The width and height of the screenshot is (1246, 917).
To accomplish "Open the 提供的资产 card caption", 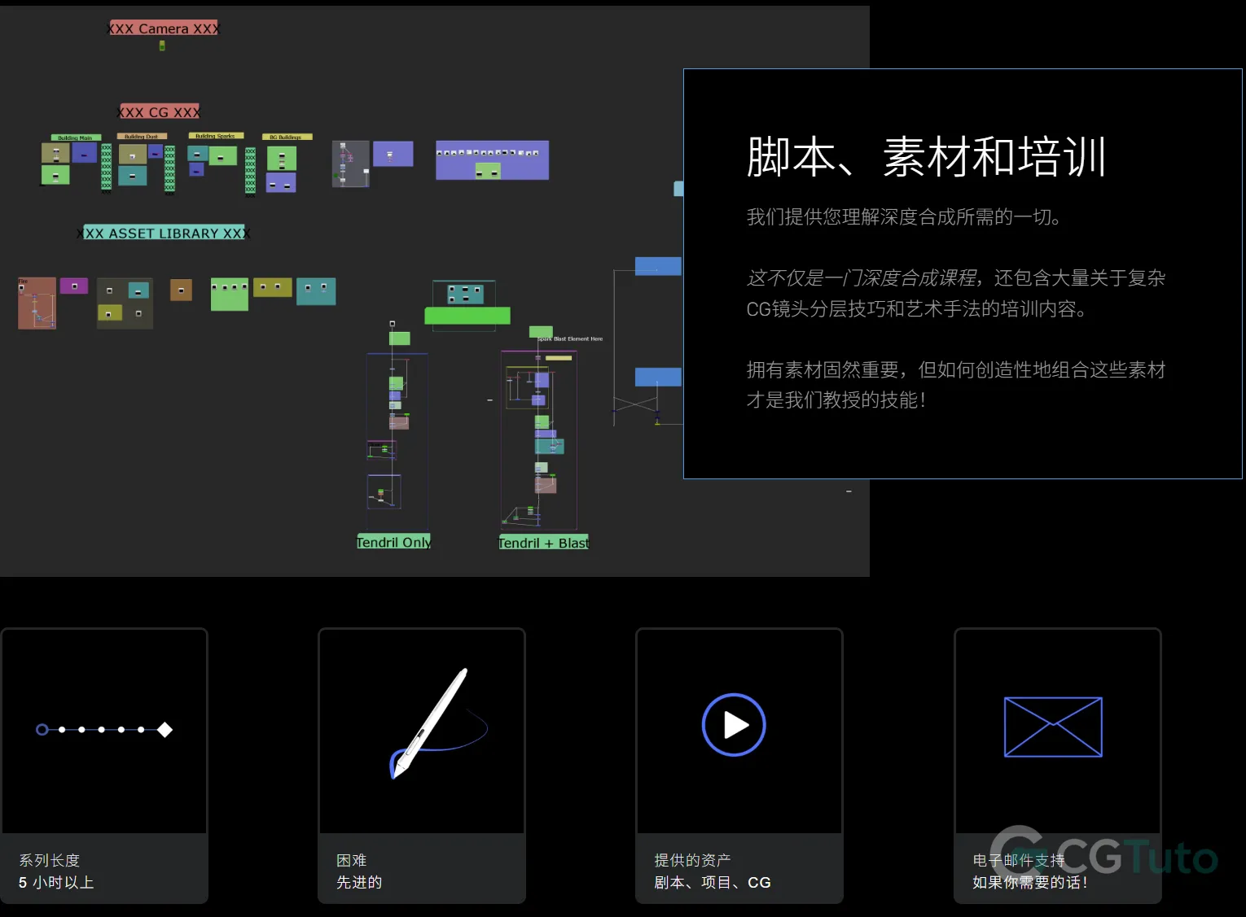I will coord(739,869).
